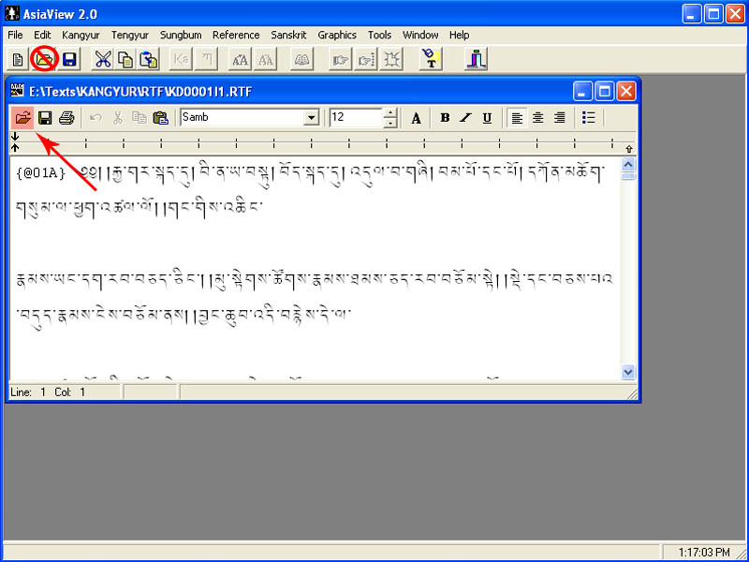The image size is (749, 562).
Task: Click the pointing hand with dotted line icon
Action: 366,59
